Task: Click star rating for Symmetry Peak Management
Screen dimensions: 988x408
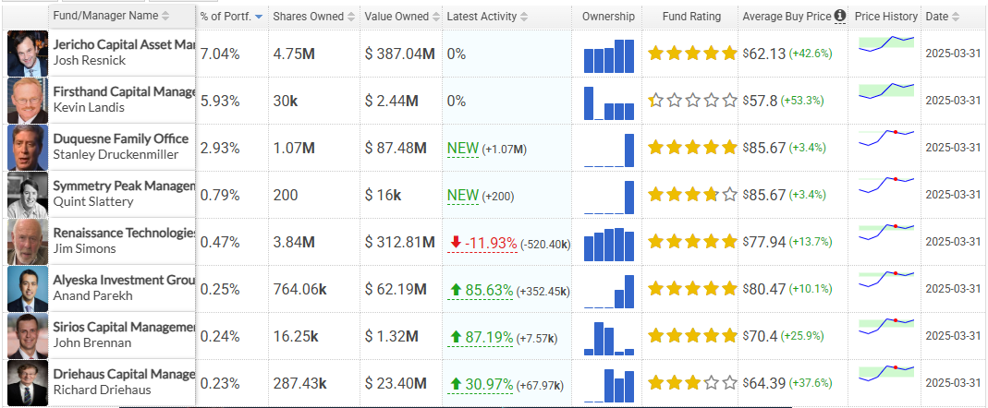Action: [x=692, y=195]
